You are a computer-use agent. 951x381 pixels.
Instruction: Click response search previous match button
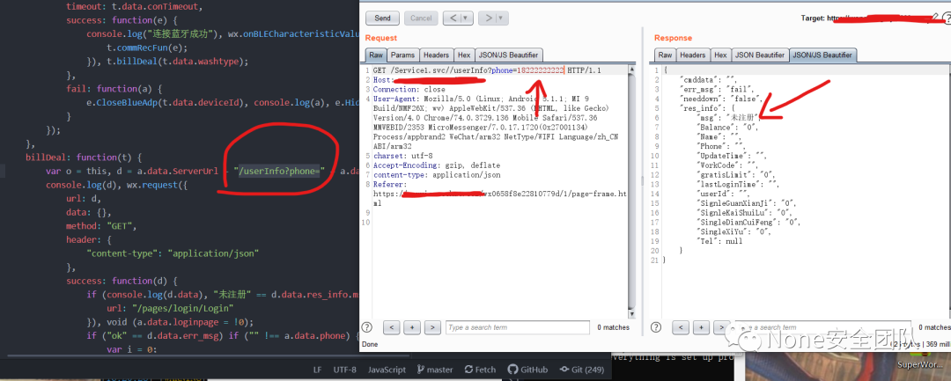tap(681, 327)
